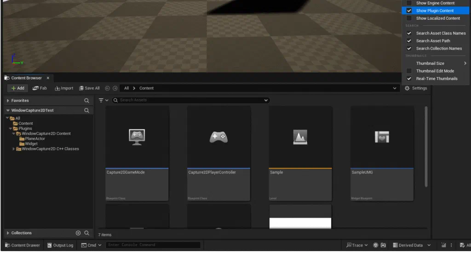Click the Import button
The width and height of the screenshot is (471, 253).
[x=64, y=88]
